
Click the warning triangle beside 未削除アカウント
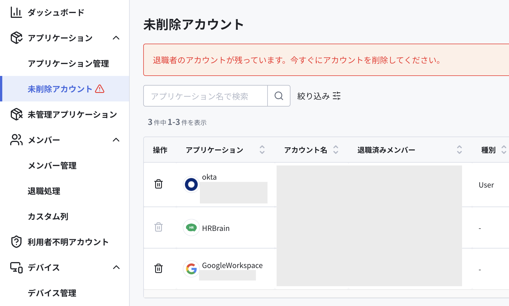[x=100, y=89]
